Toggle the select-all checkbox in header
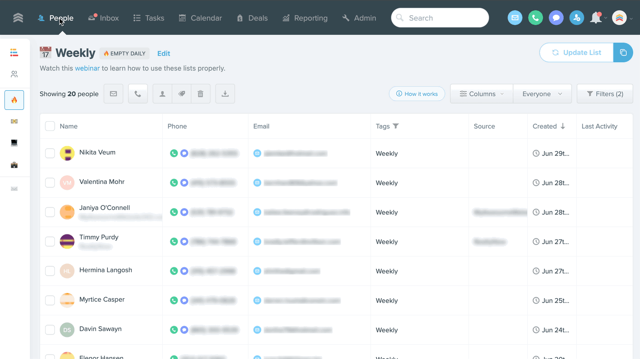 point(50,126)
